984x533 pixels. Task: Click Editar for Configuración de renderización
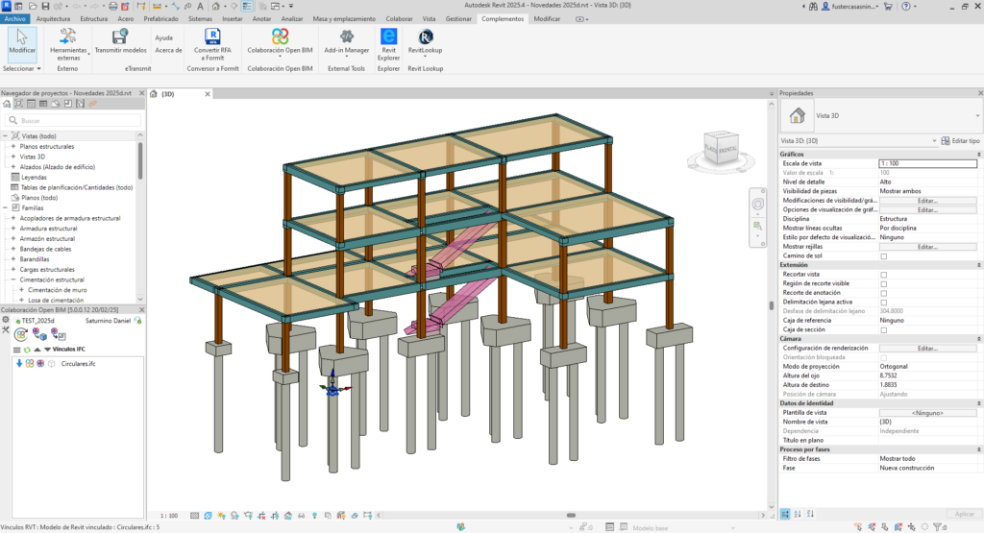tap(926, 348)
